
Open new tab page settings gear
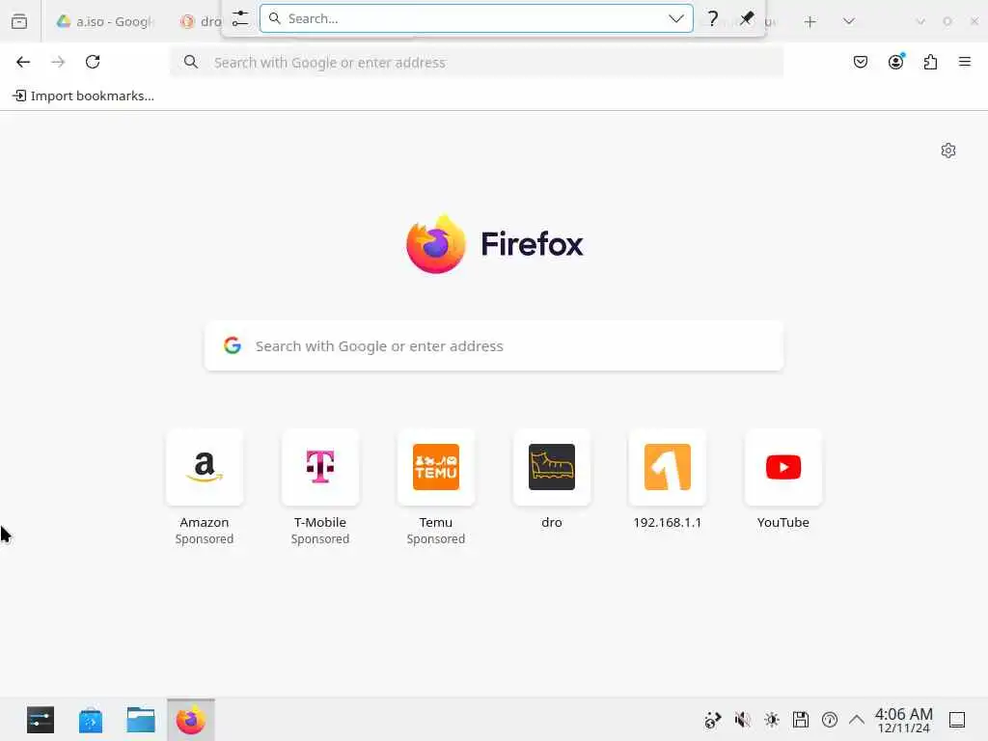(947, 151)
